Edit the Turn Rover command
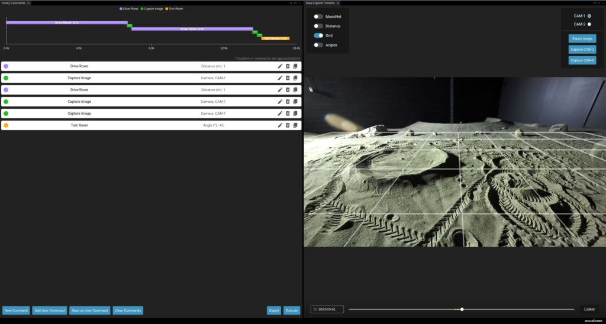The width and height of the screenshot is (606, 324). 280,125
